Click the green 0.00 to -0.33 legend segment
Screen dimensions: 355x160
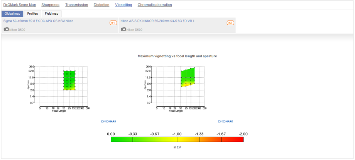pyautogui.click(x=122, y=140)
